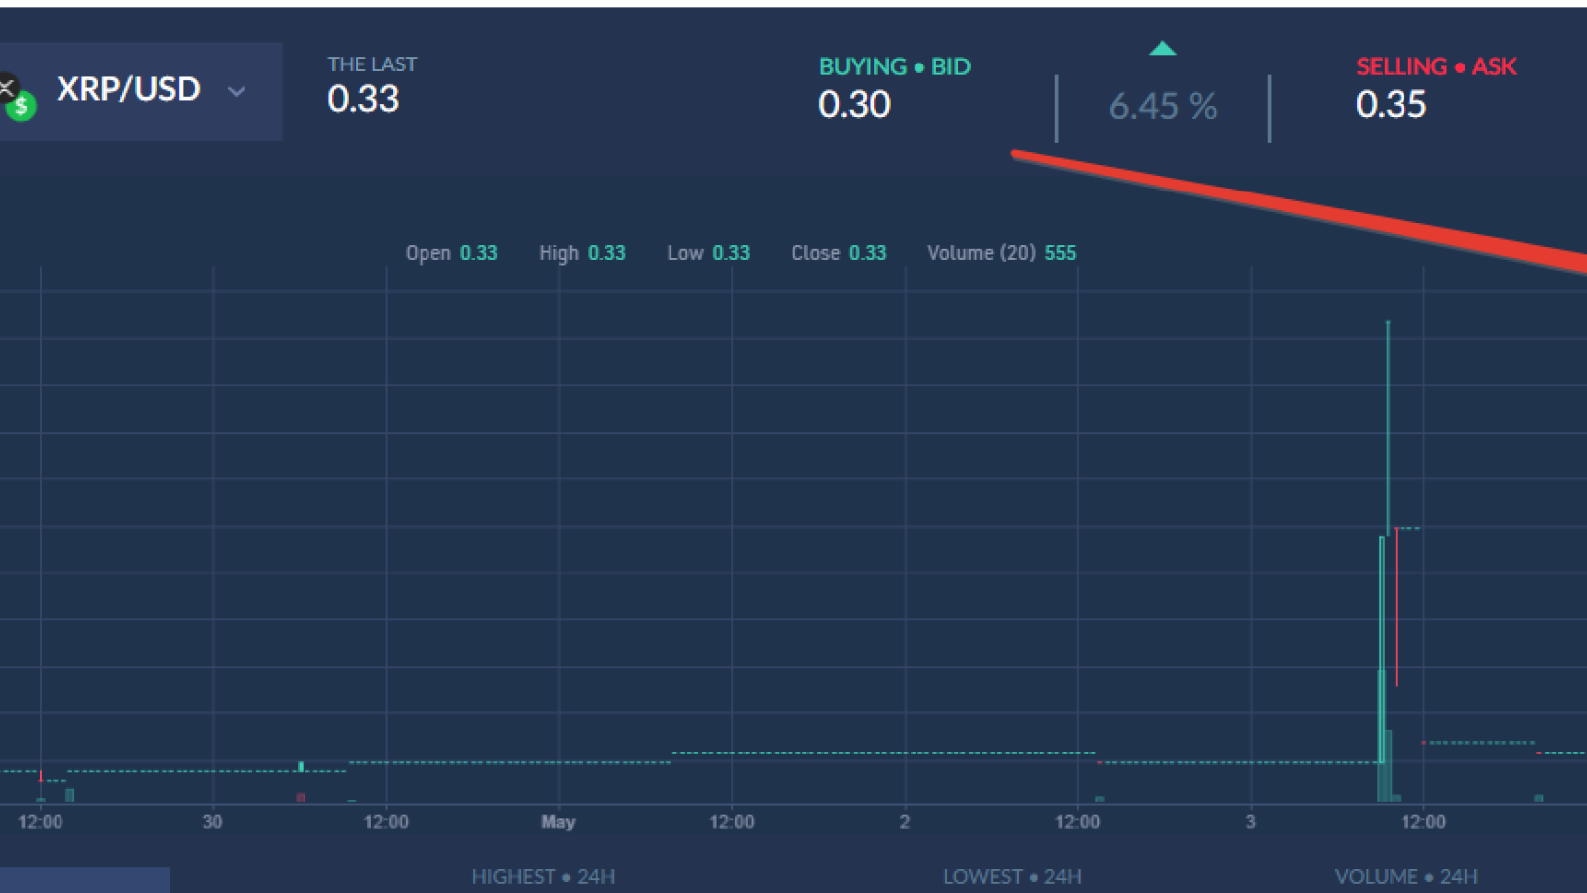
Task: Click the SELLING • ASK label
Action: pyautogui.click(x=1436, y=66)
